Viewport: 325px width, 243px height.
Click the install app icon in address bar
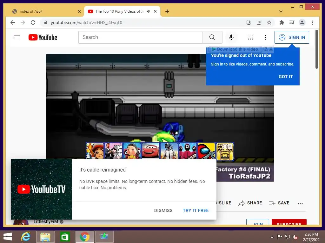(x=249, y=22)
